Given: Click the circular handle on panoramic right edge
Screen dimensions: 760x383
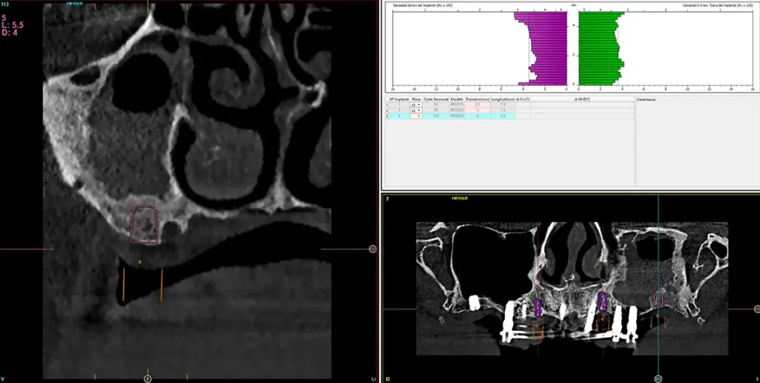Looking at the screenshot, I should click(x=756, y=309).
